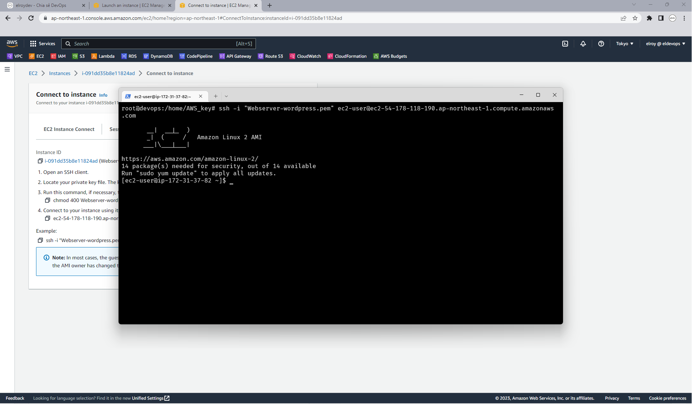Open a new browser tab
This screenshot has width=692, height=404.
click(x=270, y=5)
